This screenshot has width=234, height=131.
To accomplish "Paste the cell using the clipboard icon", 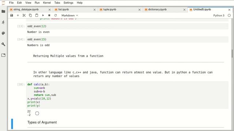I will (37, 15).
